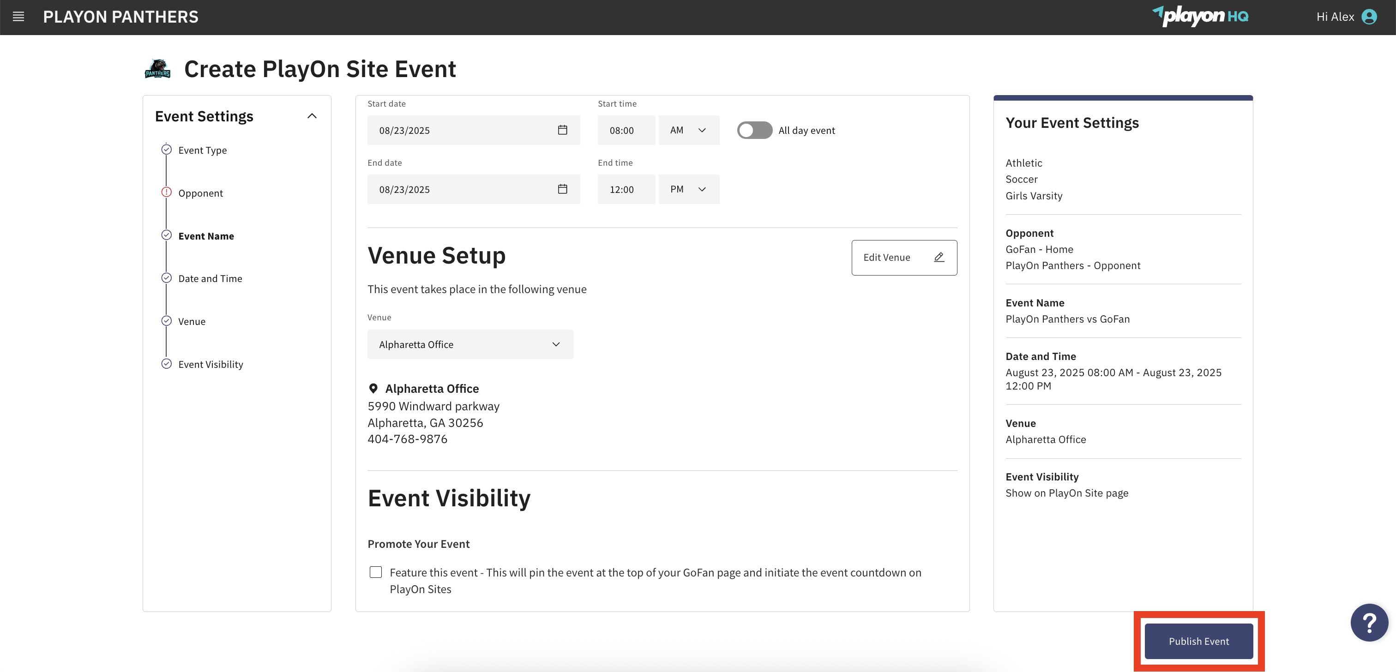Open the Venue Alpharetta Office dropdown
This screenshot has width=1396, height=672.
tap(470, 344)
